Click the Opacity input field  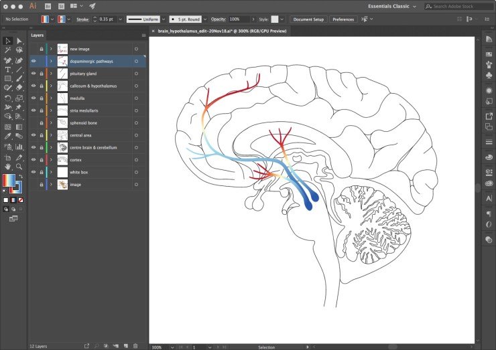pyautogui.click(x=237, y=19)
